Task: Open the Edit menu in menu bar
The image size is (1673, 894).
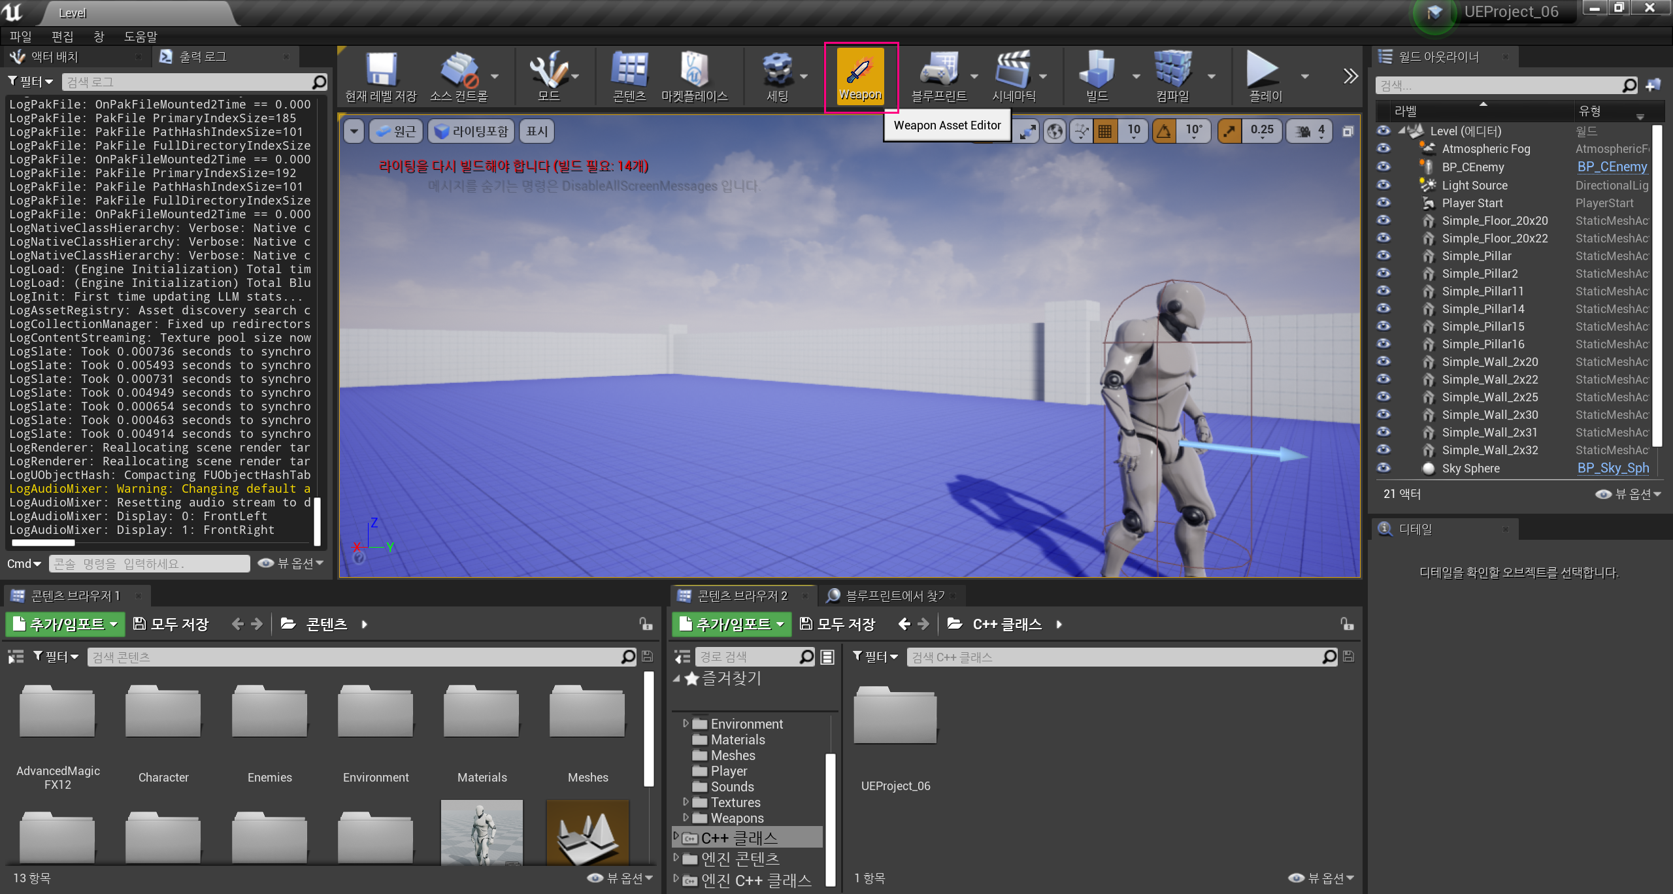Action: [x=62, y=37]
